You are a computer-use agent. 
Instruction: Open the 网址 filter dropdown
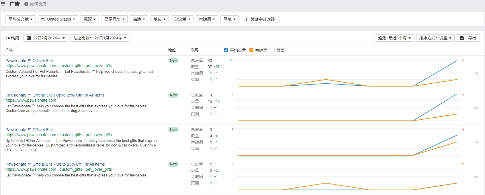(x=230, y=19)
